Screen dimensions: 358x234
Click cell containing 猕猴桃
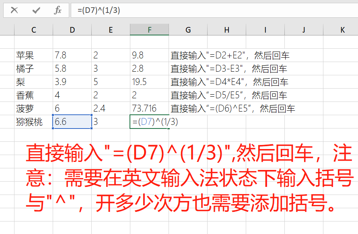point(33,122)
